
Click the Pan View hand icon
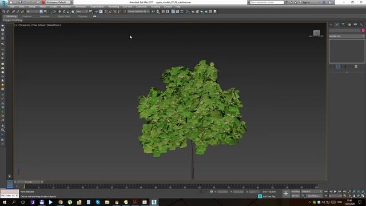pos(354,196)
